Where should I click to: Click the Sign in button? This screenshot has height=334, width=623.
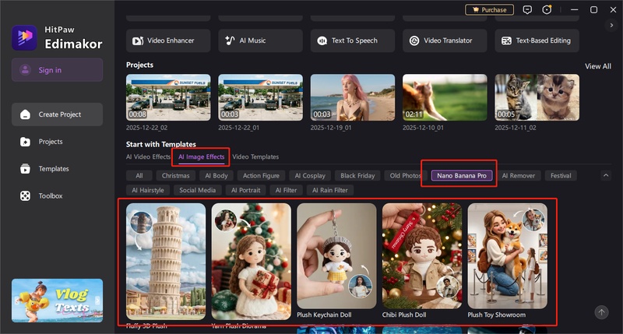57,70
